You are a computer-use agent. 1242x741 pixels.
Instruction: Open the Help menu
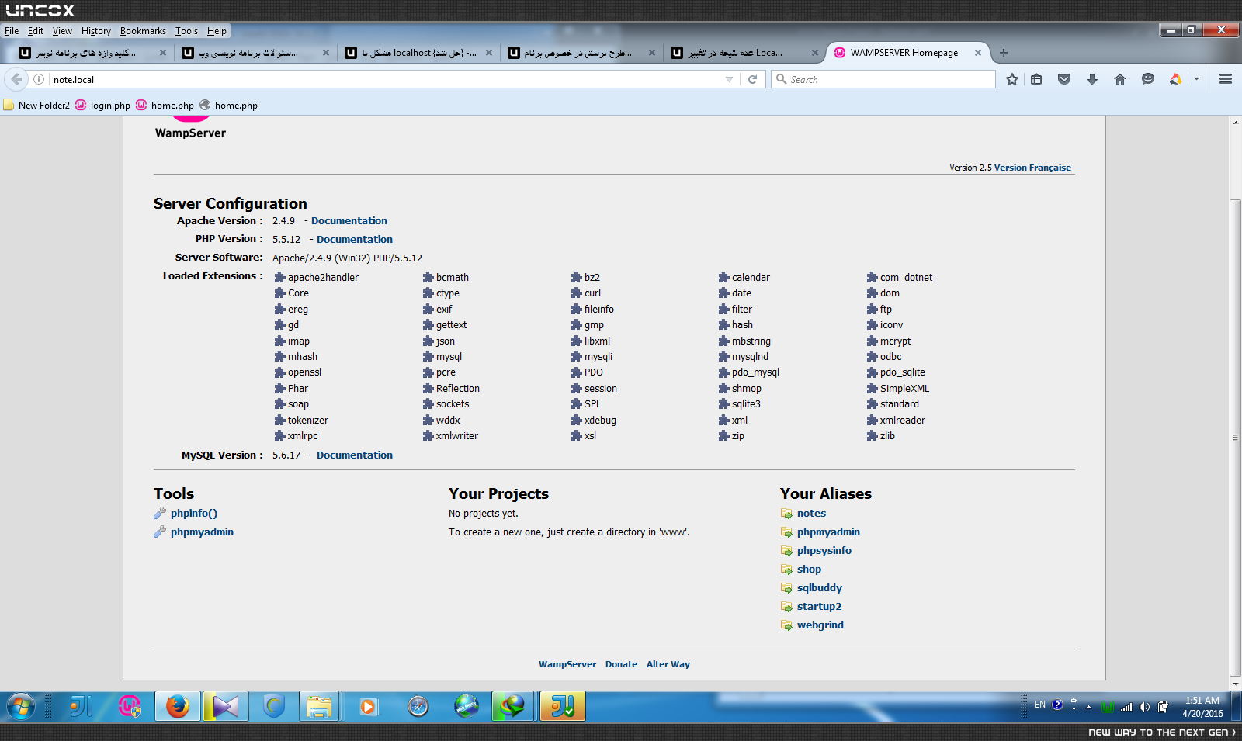217,31
